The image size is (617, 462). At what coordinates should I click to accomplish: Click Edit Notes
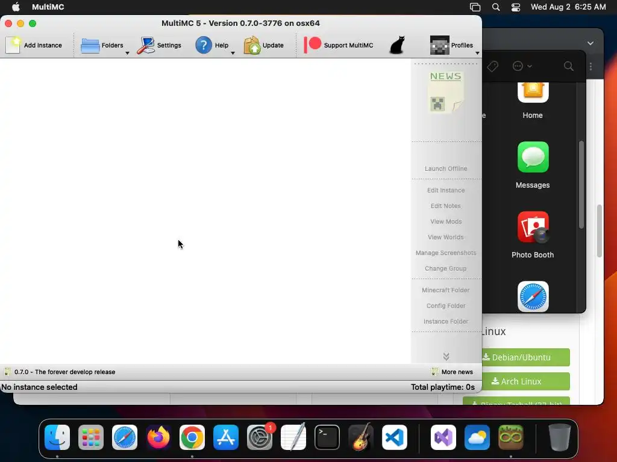[x=446, y=206]
